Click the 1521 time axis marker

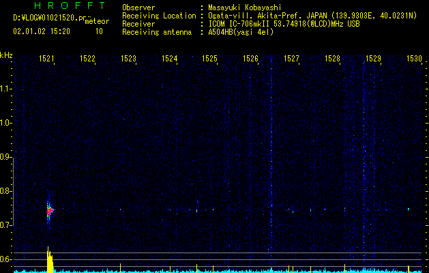pyautogui.click(x=46, y=59)
